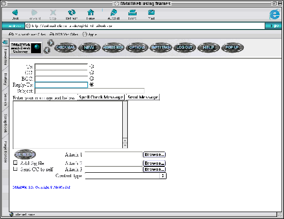Select the radio button beside Reply-To field

[92, 85]
